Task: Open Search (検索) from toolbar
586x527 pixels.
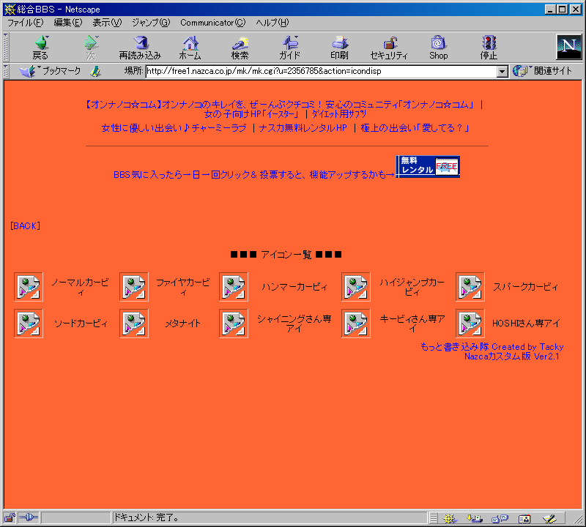Action: point(240,48)
